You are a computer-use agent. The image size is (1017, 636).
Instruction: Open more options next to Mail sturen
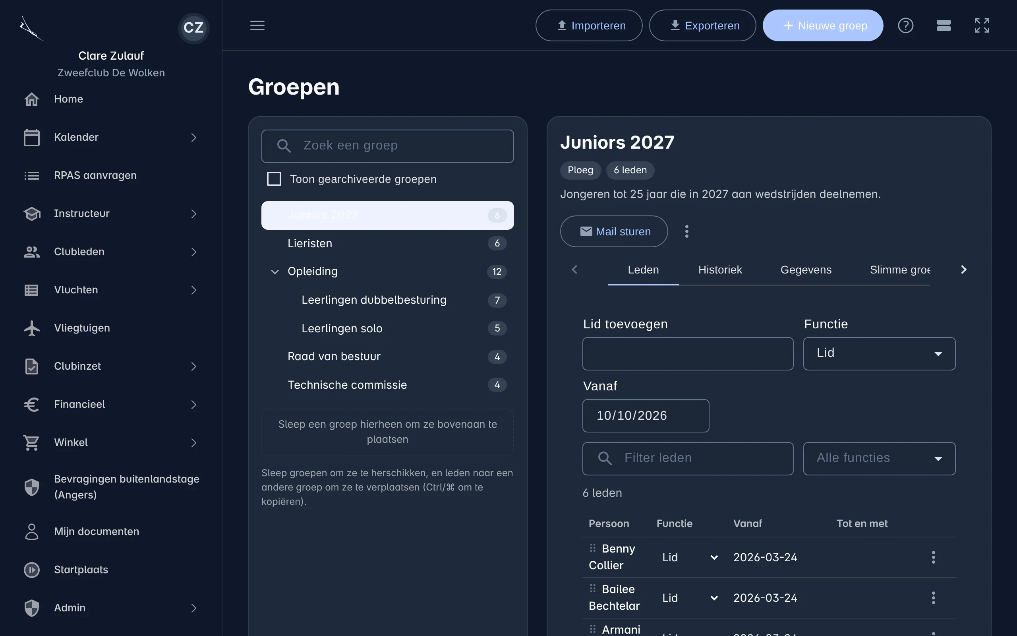point(687,231)
